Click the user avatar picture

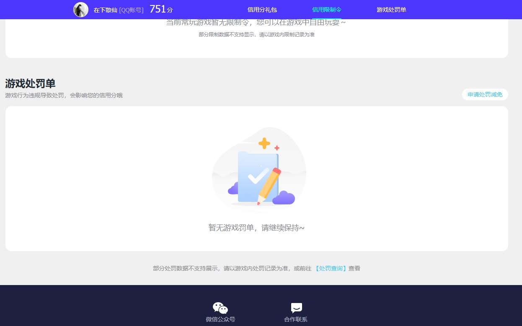tap(81, 10)
